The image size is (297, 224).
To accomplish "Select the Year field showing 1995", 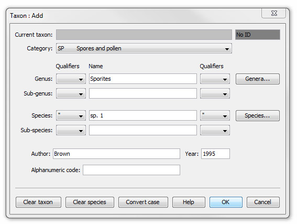I will click(215, 154).
